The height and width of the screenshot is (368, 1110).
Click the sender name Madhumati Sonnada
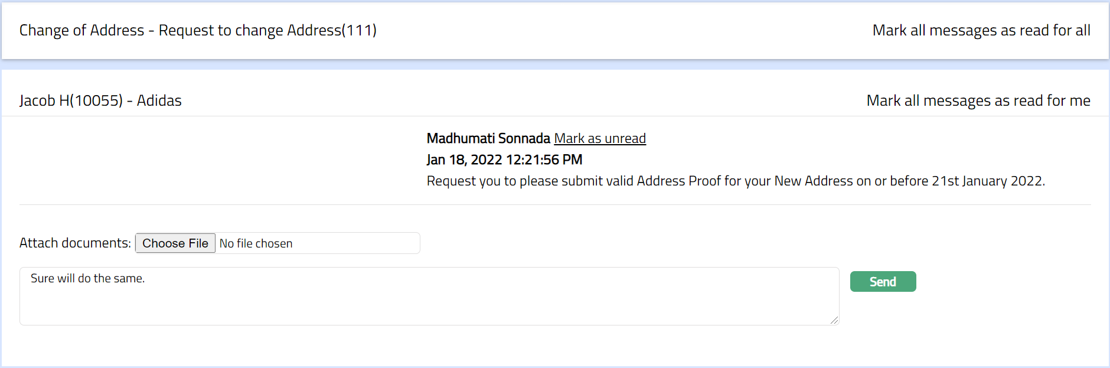(x=488, y=138)
